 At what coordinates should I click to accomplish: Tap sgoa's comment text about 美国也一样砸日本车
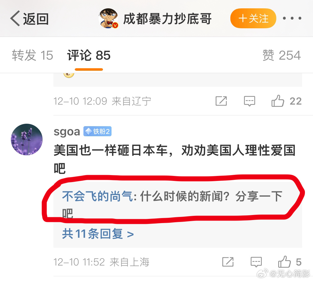tap(174, 159)
